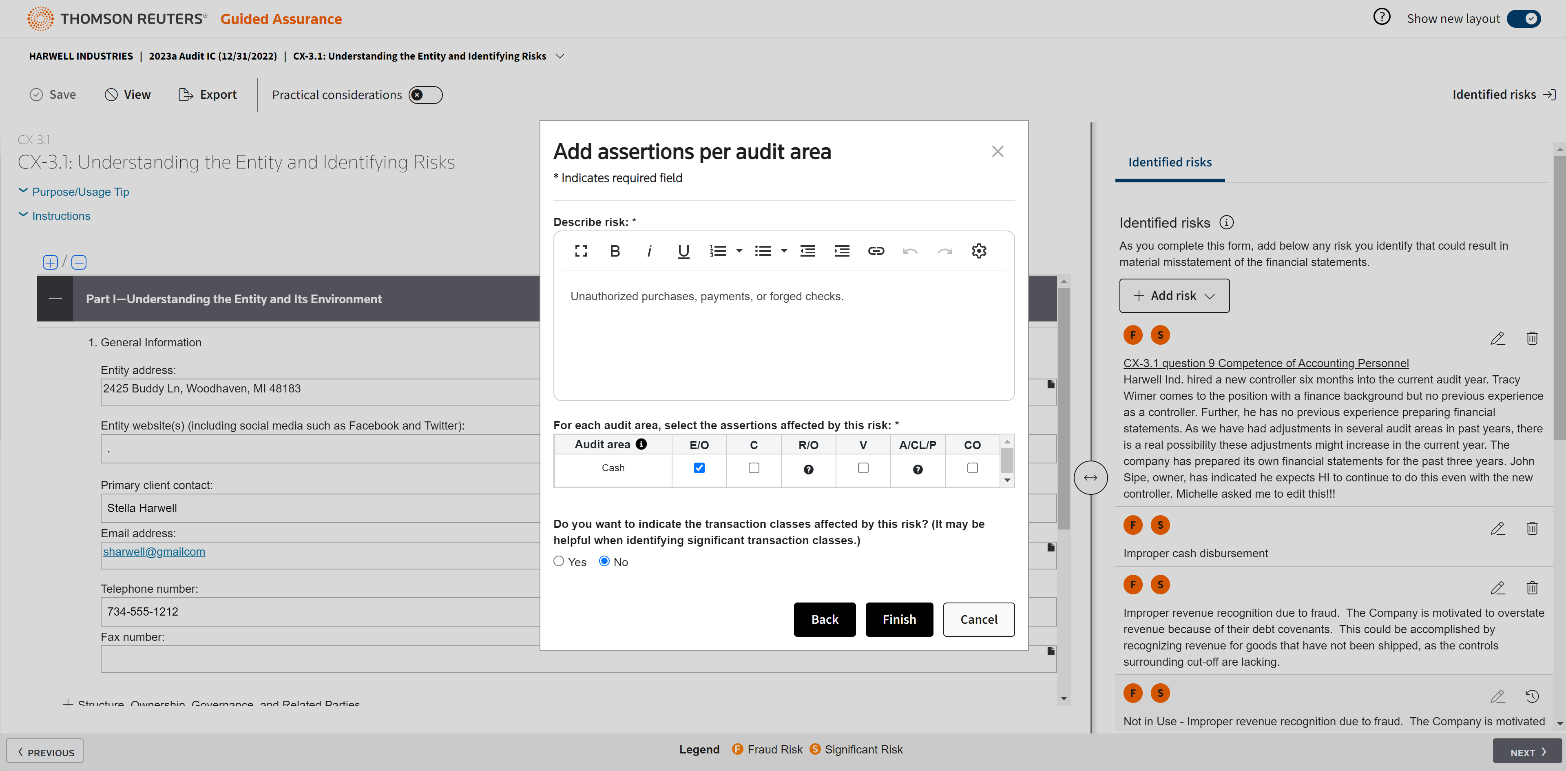Click the increase indent icon
The image size is (1566, 771).
[x=841, y=251]
